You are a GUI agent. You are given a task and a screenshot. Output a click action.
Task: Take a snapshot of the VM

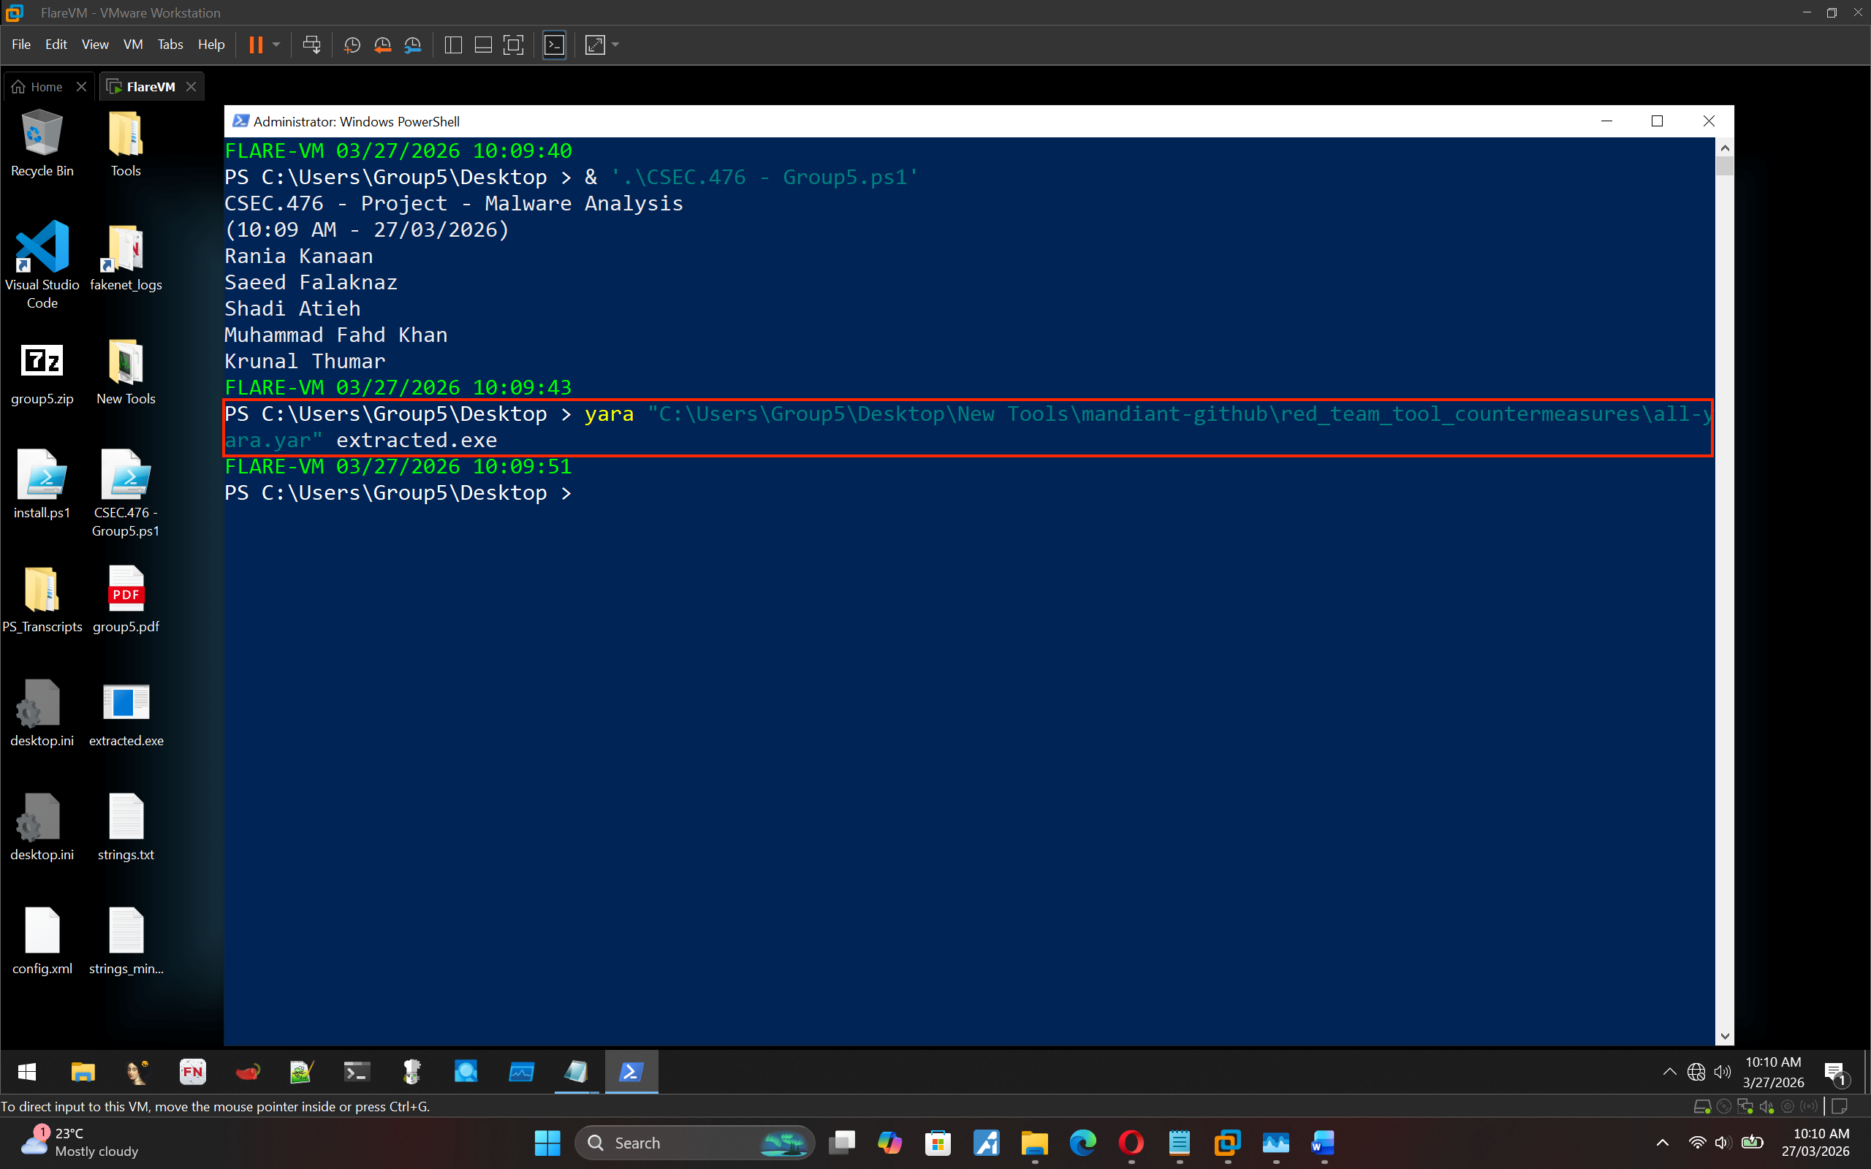[352, 45]
